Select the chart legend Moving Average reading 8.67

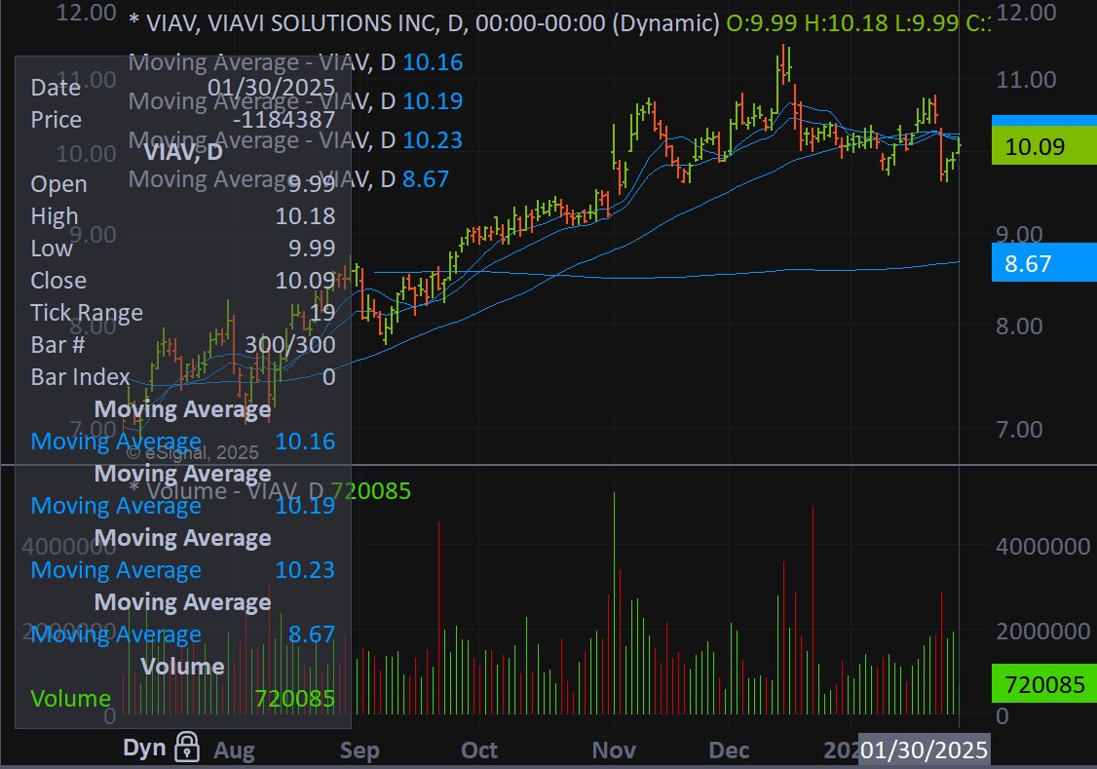click(x=288, y=180)
